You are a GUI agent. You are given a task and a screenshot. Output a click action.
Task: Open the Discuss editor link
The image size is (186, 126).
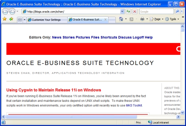click(x=125, y=37)
